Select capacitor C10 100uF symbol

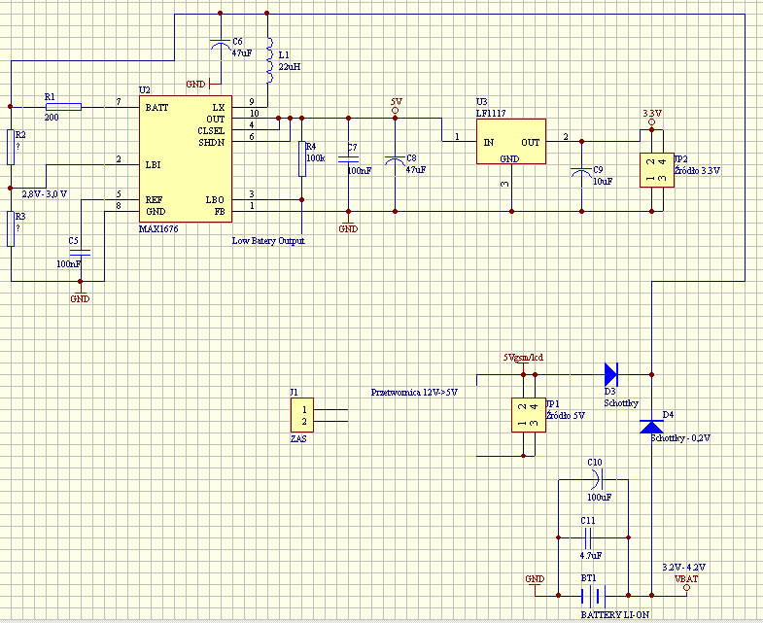pyautogui.click(x=598, y=480)
